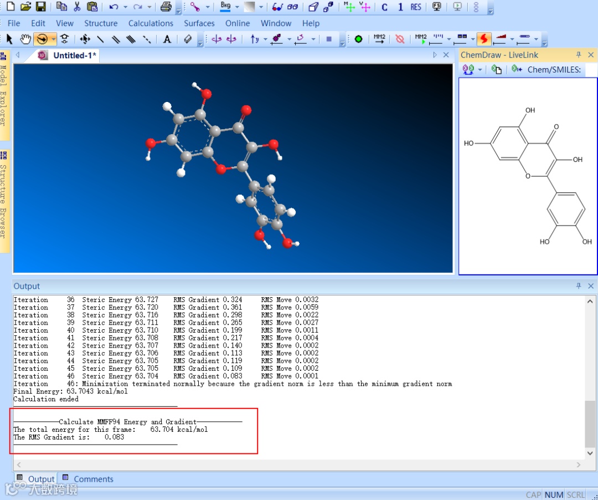Click the gradient background swatch
This screenshot has height=500, width=598.
[249, 7]
